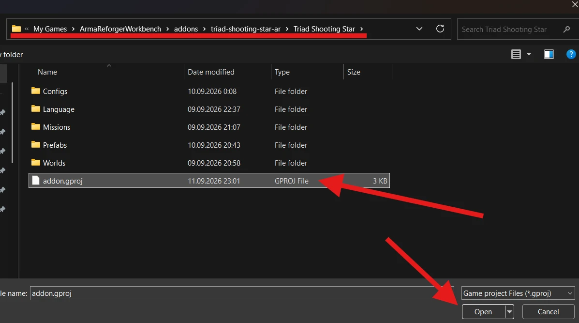Click the file name input field
The height and width of the screenshot is (323, 579).
[x=242, y=293]
